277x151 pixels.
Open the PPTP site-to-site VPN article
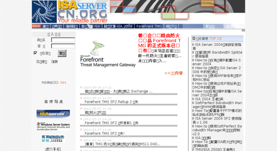point(217,113)
